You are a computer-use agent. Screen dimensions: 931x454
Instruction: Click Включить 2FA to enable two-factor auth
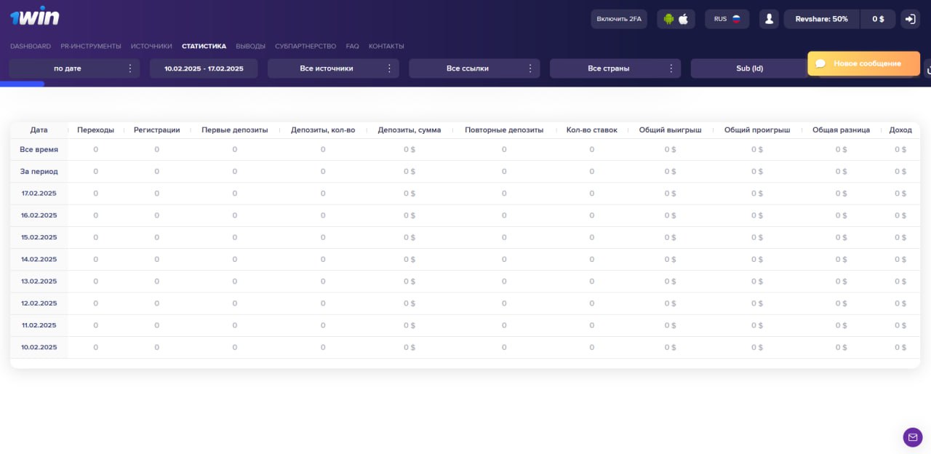pos(619,19)
